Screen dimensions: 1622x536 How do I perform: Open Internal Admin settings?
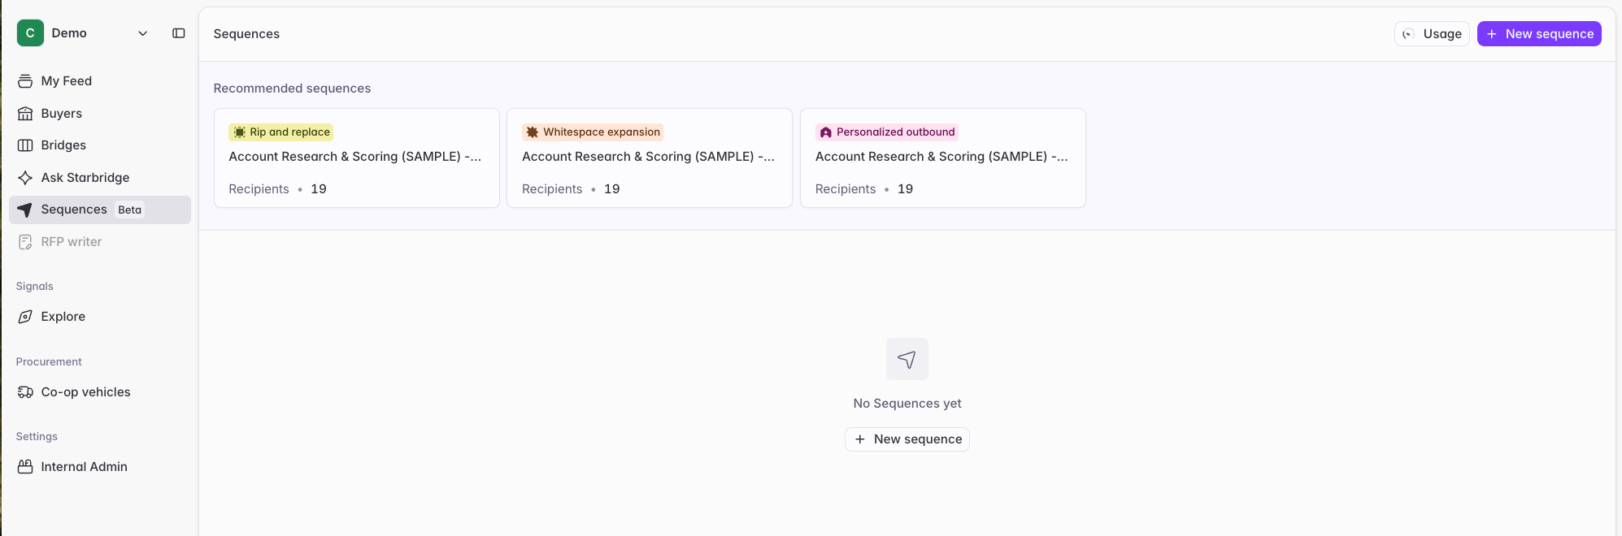pos(100,467)
